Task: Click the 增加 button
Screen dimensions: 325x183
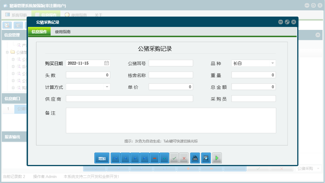Action: point(102,158)
